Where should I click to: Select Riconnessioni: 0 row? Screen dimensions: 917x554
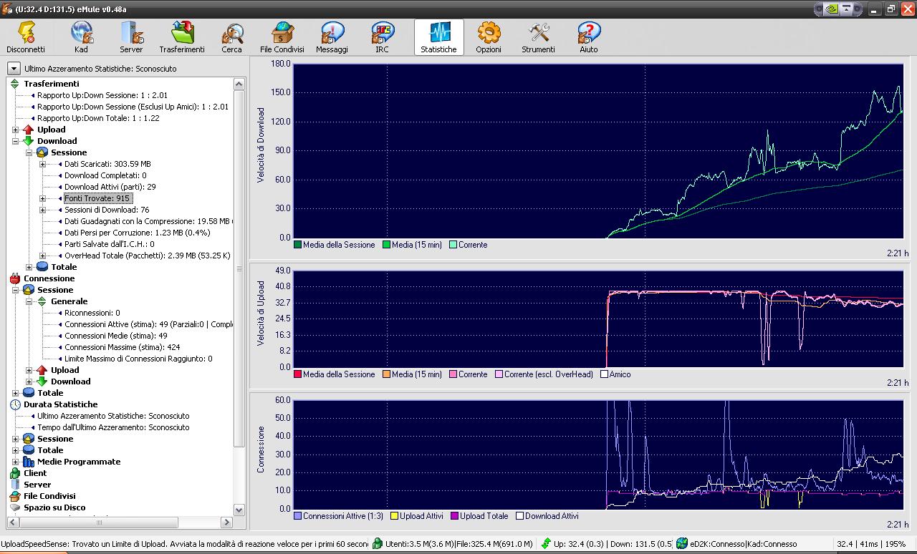pos(92,313)
